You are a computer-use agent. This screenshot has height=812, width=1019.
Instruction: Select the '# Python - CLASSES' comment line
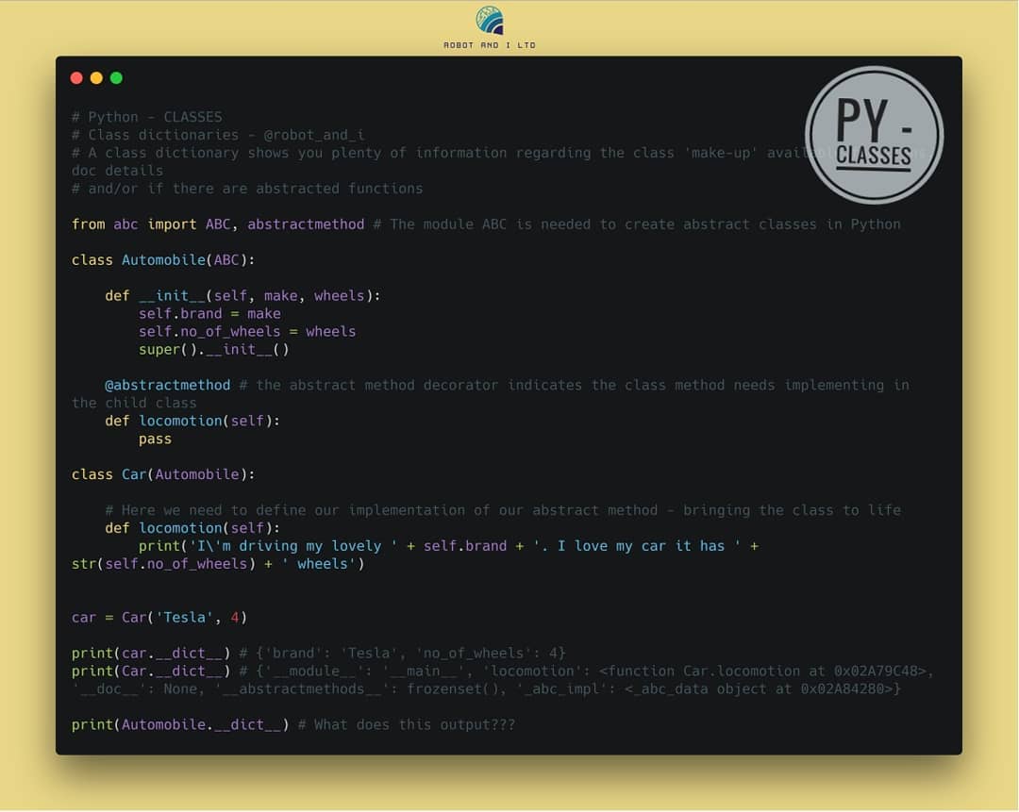(147, 117)
